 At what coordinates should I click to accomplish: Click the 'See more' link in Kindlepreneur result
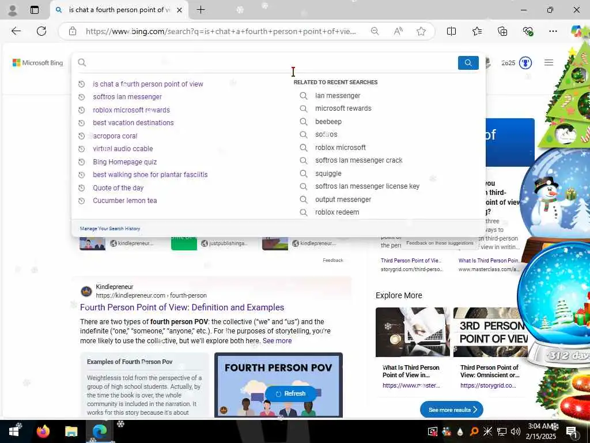click(x=277, y=341)
